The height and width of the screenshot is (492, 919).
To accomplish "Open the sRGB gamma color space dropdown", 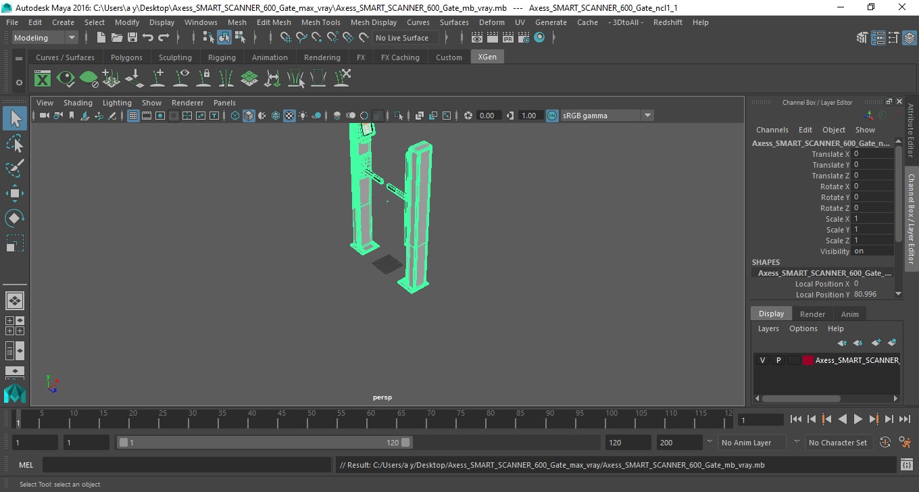I will coord(606,116).
